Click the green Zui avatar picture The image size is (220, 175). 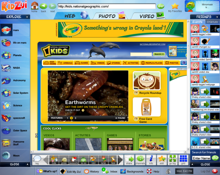coord(190,6)
